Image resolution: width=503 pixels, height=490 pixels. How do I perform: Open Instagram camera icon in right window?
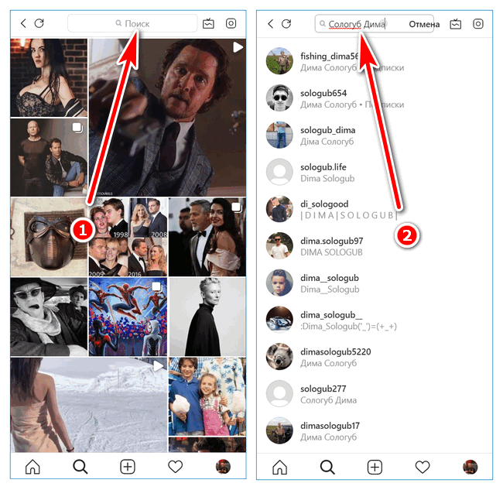tap(478, 23)
